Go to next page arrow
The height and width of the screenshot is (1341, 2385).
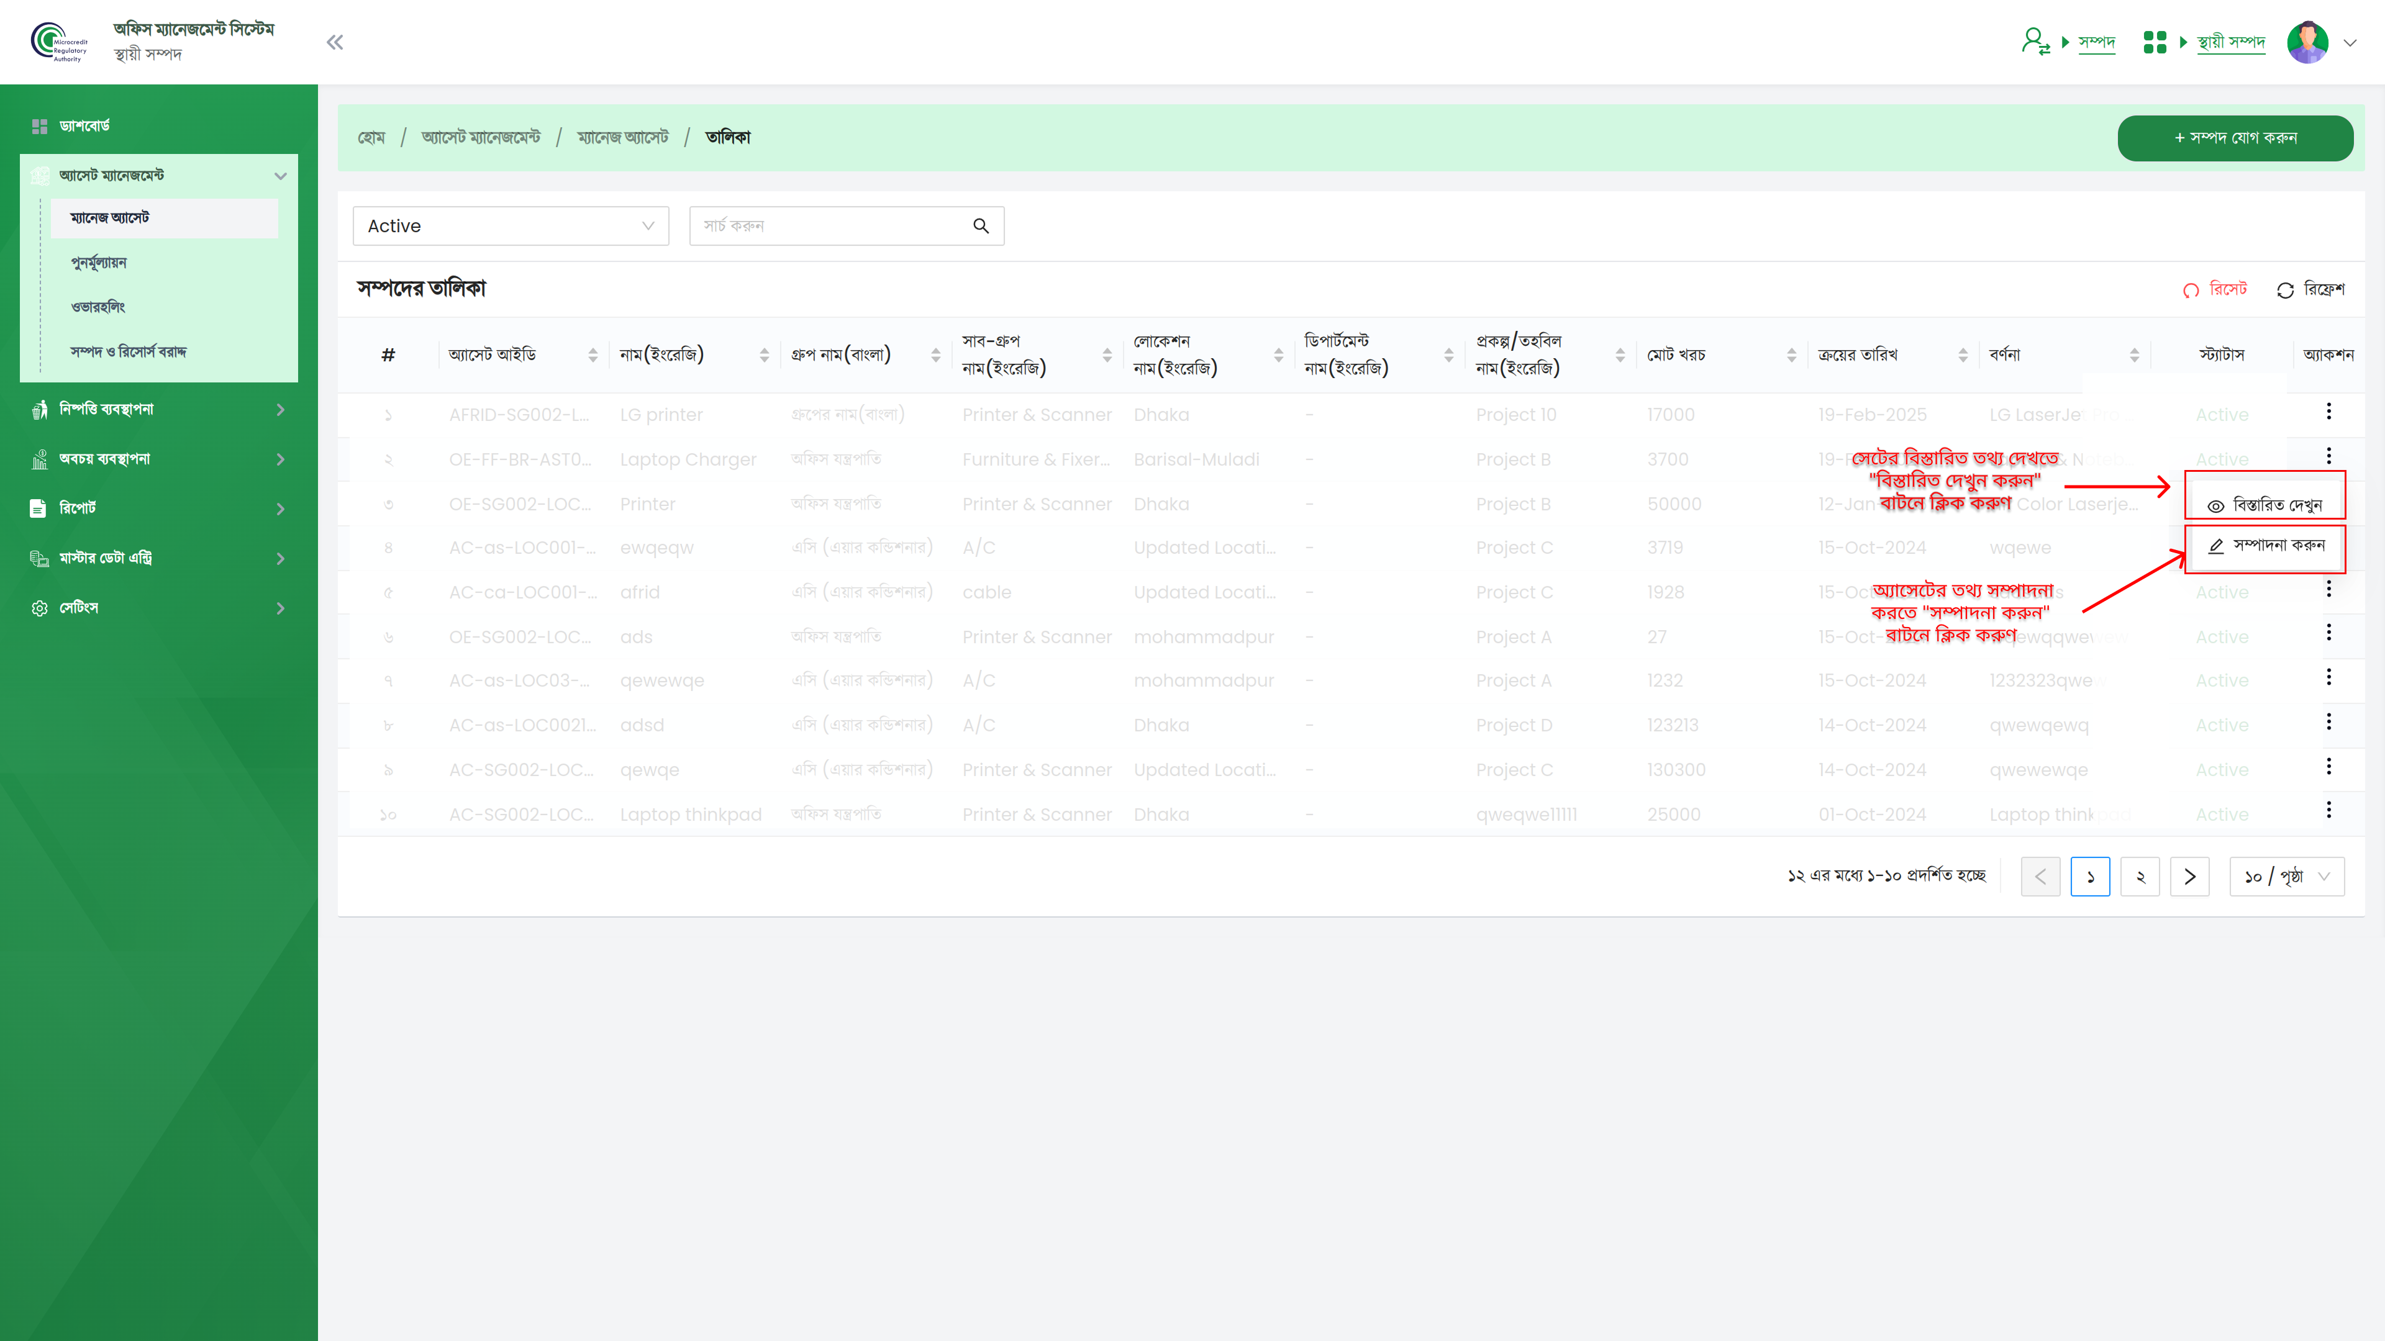(2189, 877)
